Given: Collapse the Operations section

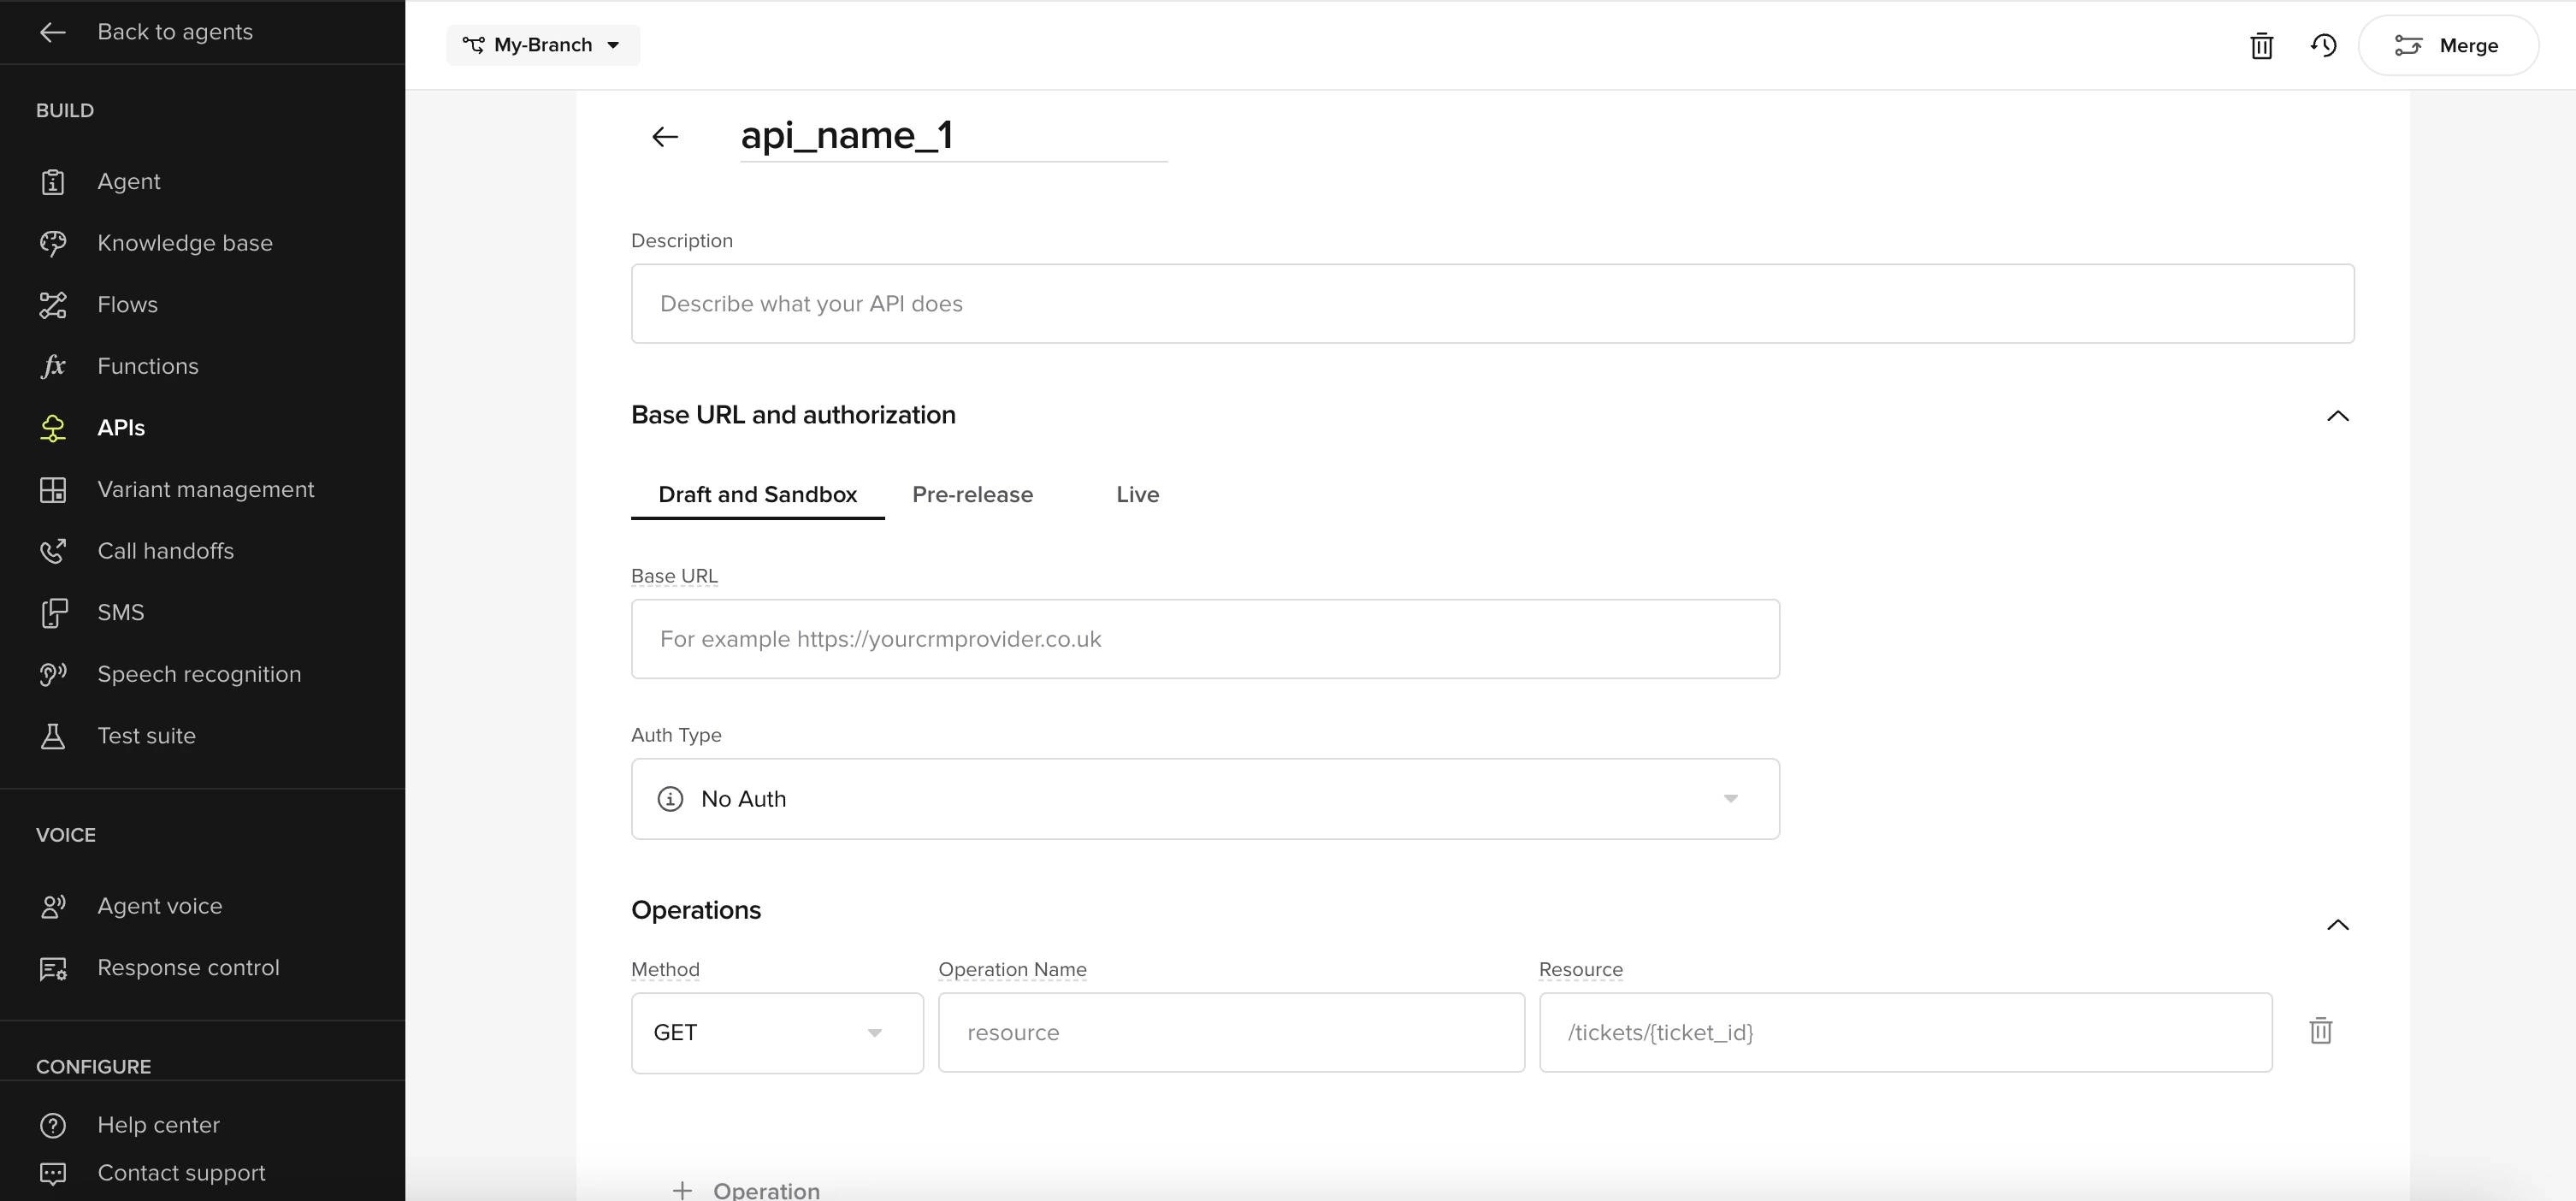Looking at the screenshot, I should tap(2339, 924).
